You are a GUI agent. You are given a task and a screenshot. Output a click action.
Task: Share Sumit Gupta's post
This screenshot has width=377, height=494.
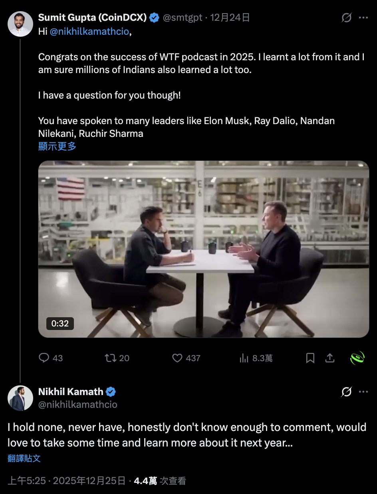[329, 358]
